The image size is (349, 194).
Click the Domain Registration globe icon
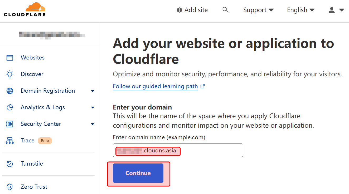click(10, 91)
